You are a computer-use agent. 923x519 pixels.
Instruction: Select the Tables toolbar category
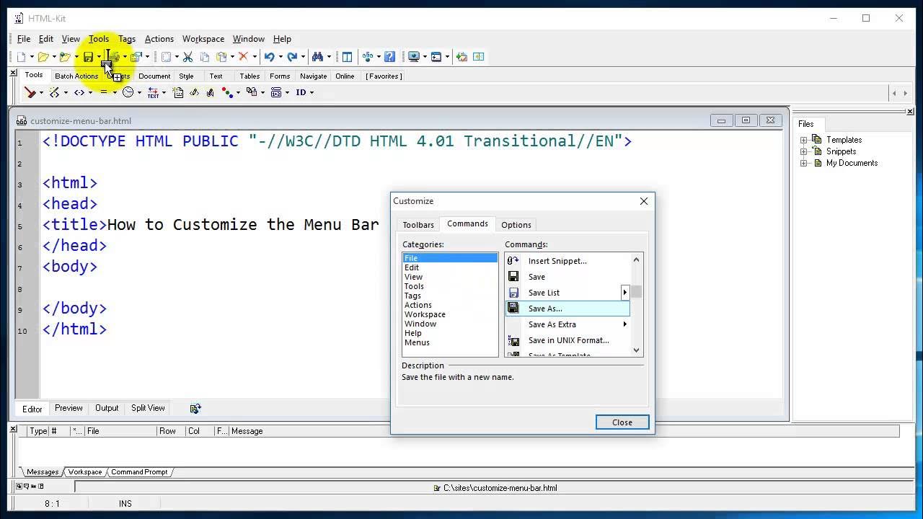(x=249, y=76)
